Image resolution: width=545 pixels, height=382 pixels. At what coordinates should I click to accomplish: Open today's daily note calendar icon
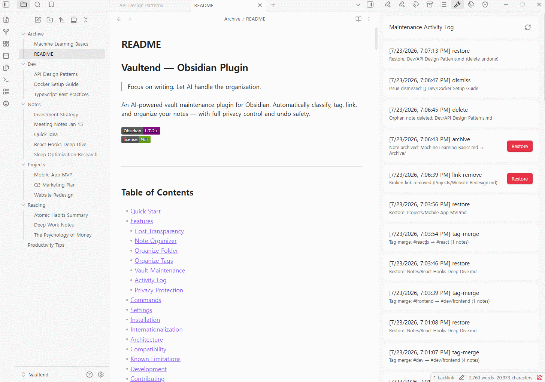pos(6,56)
